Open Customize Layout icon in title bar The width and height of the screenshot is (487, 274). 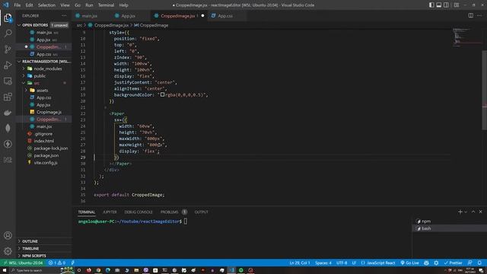coord(457,5)
